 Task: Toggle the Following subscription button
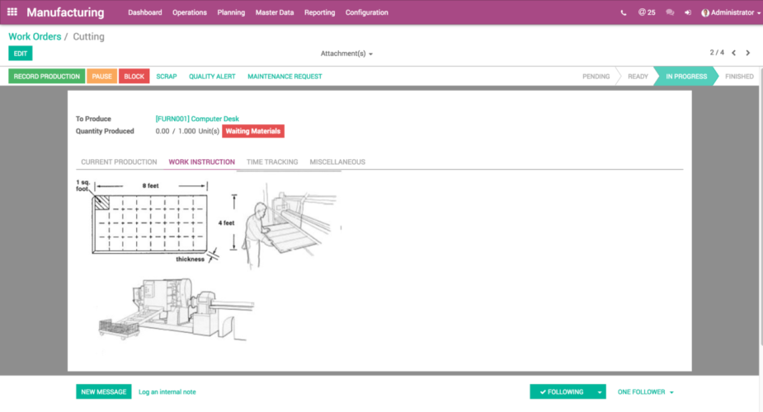pyautogui.click(x=561, y=392)
